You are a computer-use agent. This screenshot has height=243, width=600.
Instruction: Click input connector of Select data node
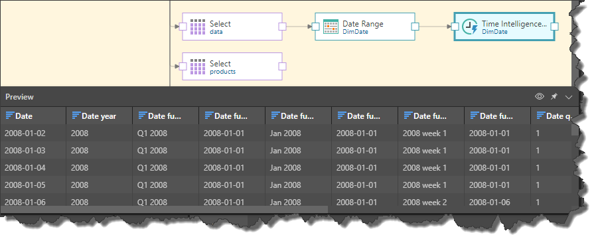point(183,27)
